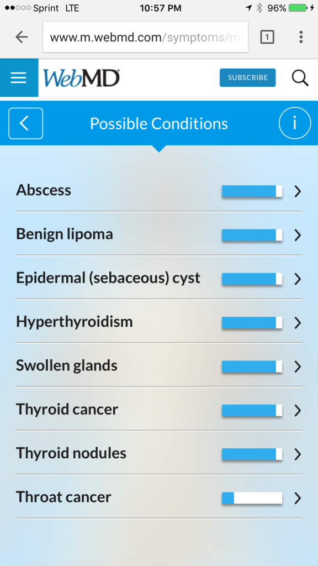Focus the webmd.com URL address field

coord(145,37)
